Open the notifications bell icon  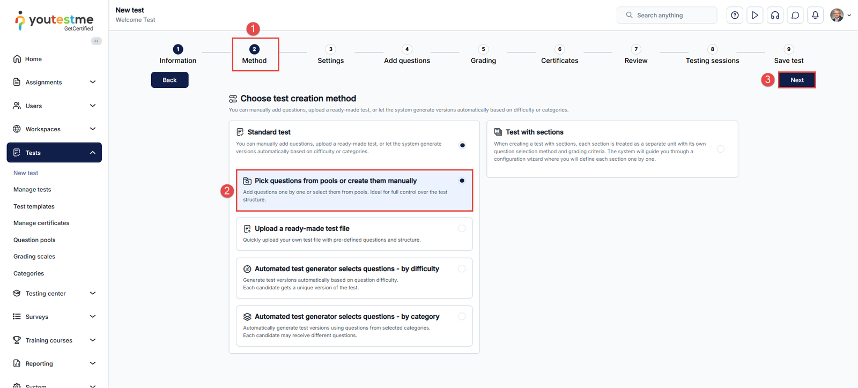point(815,16)
